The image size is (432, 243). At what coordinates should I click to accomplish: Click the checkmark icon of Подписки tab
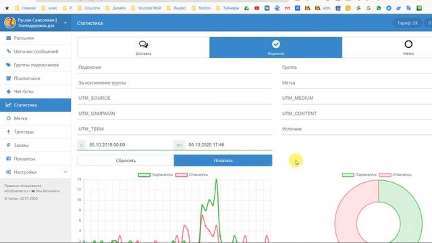276,44
